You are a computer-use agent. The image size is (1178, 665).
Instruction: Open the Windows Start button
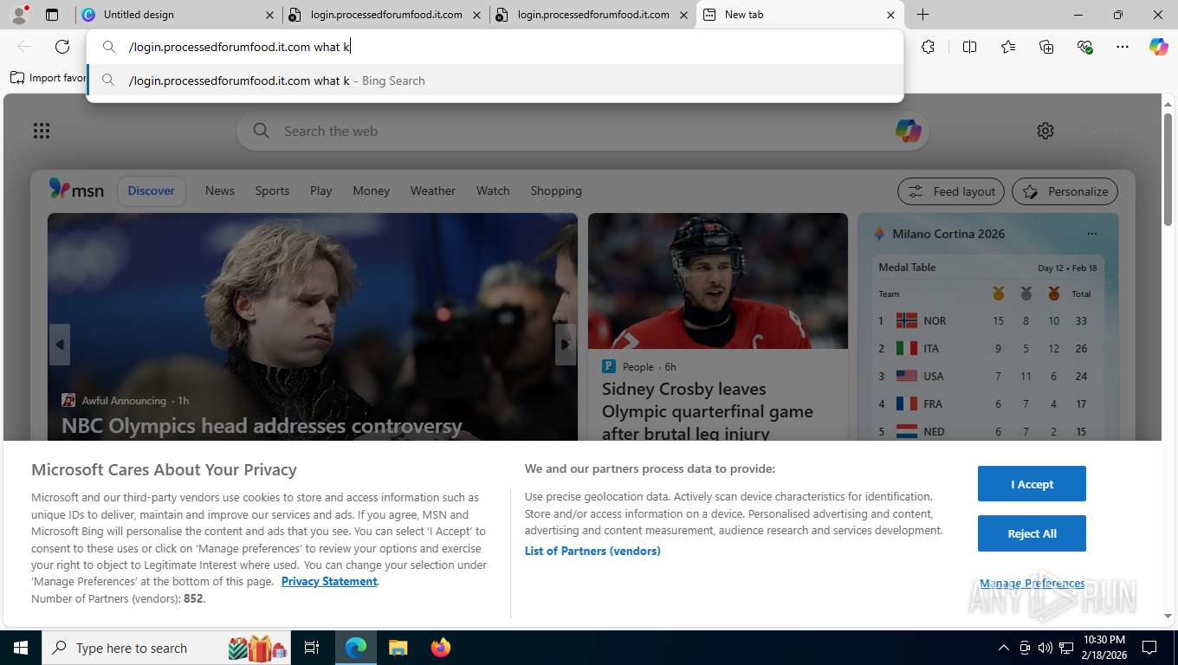[21, 648]
